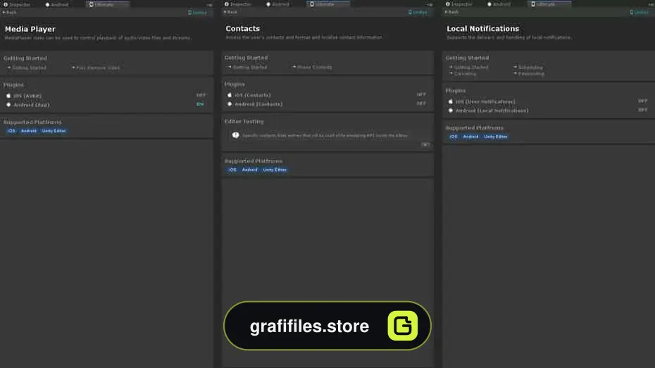This screenshot has width=655, height=368.
Task: Open the tab options menu in Contacts panel
Action: tap(430, 4)
